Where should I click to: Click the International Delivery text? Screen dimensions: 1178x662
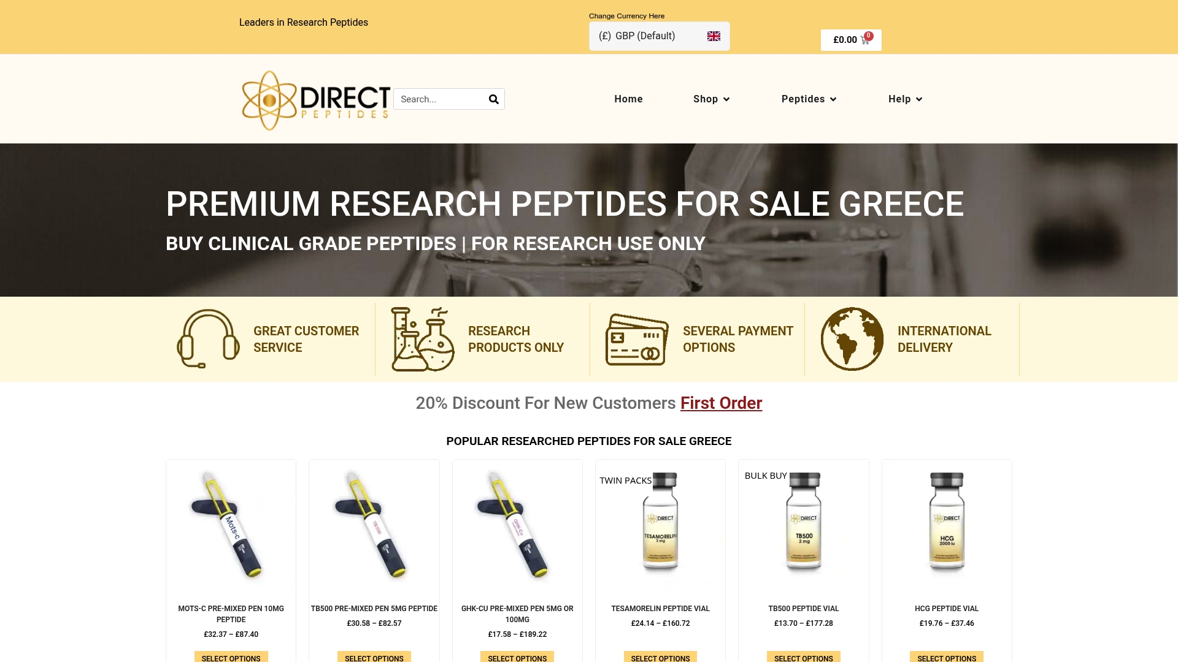point(944,339)
